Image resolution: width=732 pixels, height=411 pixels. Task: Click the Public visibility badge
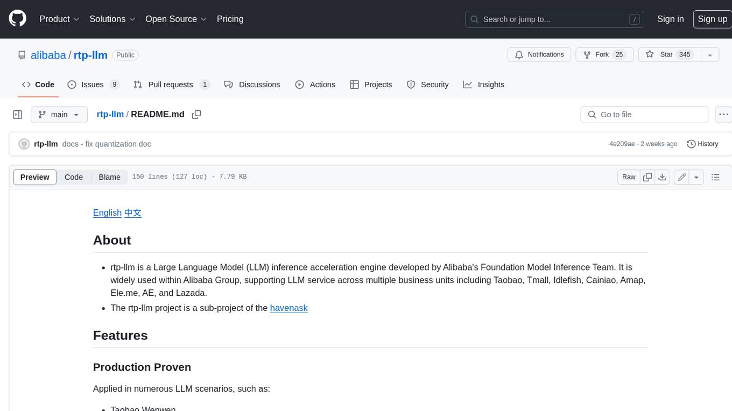[x=125, y=55]
